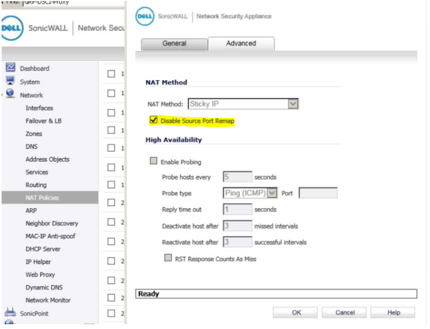
Task: Open Help for this dialog
Action: [393, 313]
